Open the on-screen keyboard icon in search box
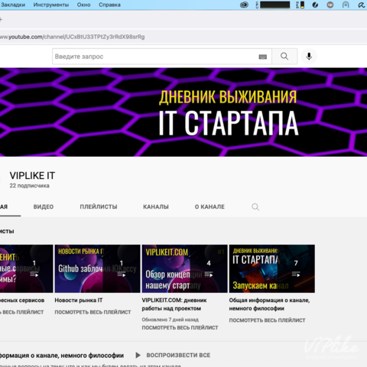Screen dimensions: 367x367 [x=263, y=57]
